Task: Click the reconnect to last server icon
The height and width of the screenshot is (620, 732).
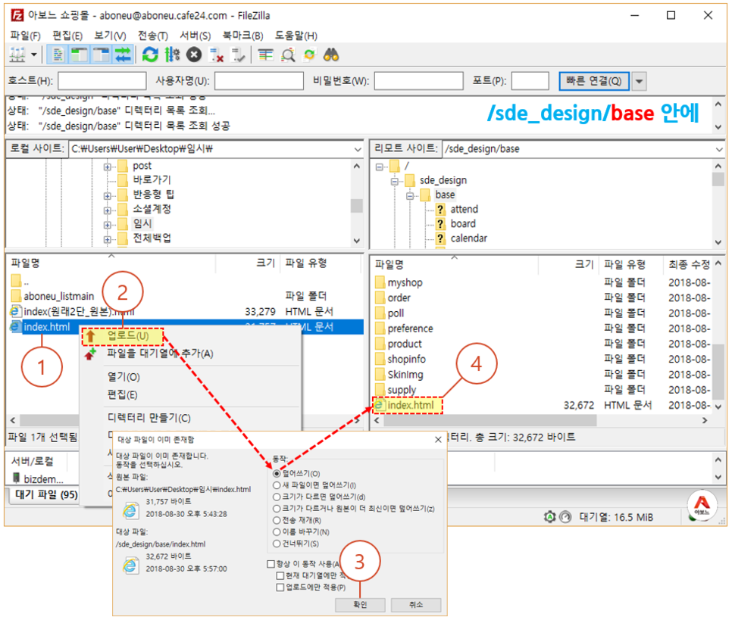Action: click(238, 55)
